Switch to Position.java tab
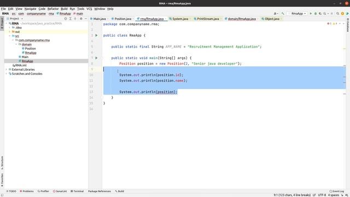 (122, 19)
